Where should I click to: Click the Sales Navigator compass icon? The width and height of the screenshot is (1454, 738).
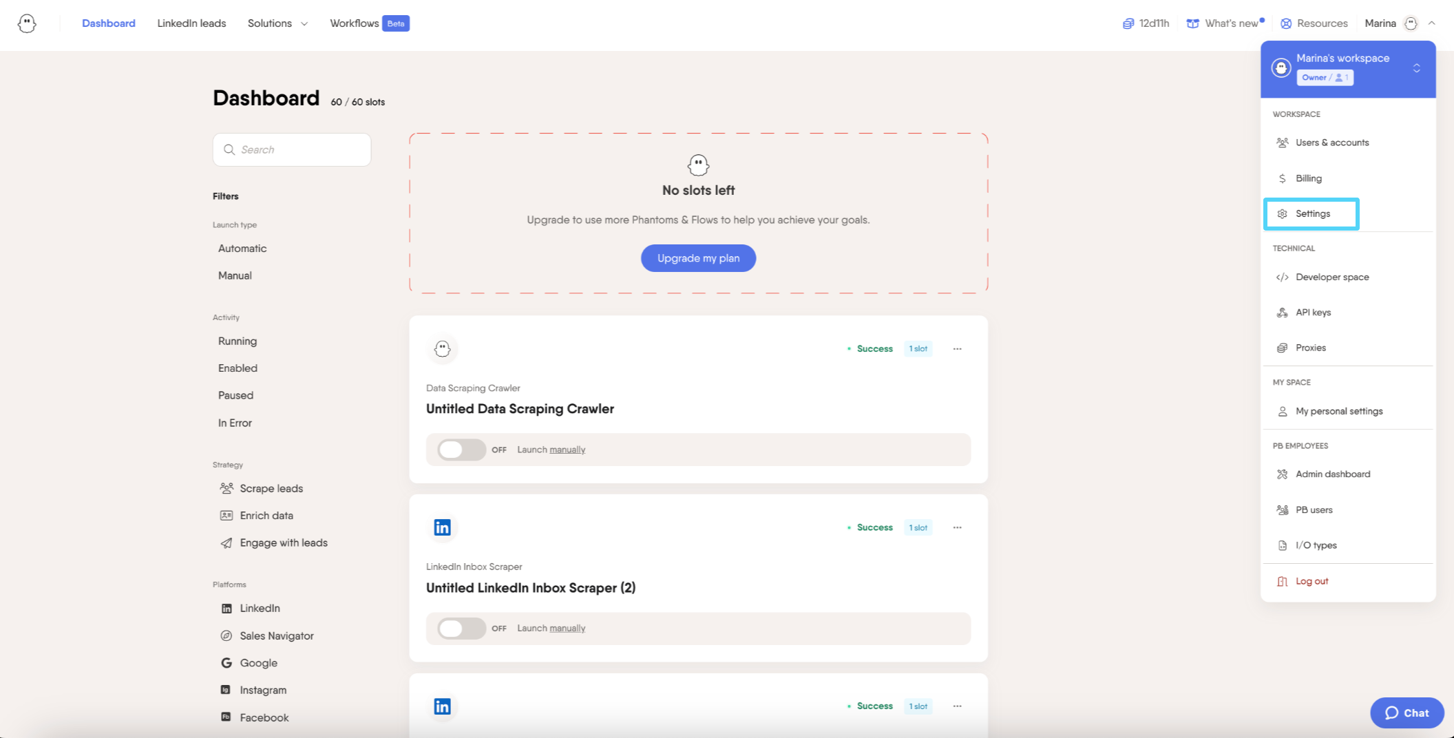click(226, 635)
